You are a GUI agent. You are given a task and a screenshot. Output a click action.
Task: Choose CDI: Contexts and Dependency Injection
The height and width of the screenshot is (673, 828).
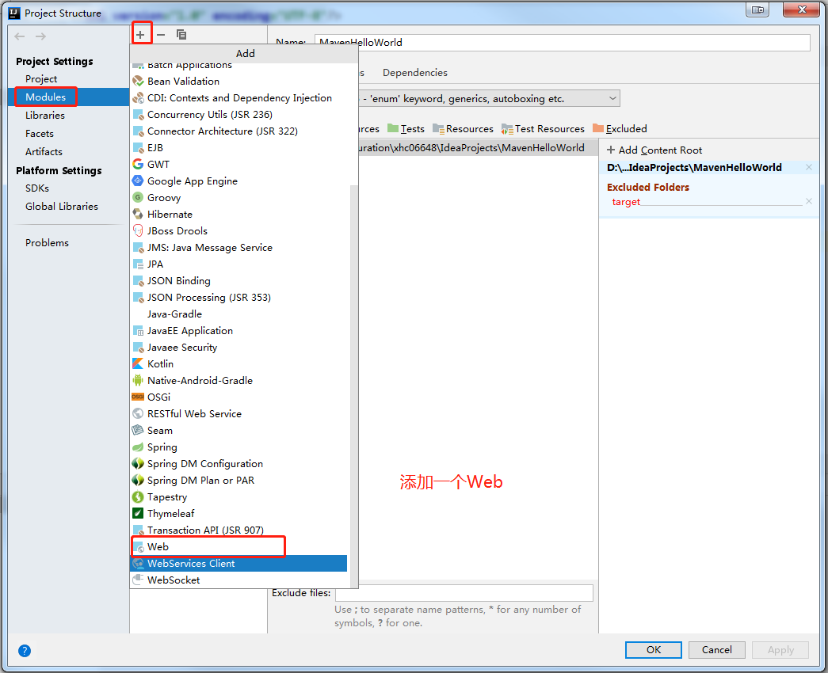238,97
